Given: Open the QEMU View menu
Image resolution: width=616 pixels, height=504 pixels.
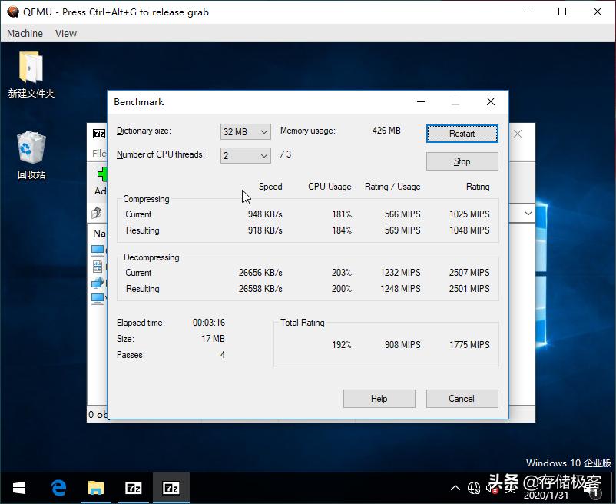Looking at the screenshot, I should (65, 33).
